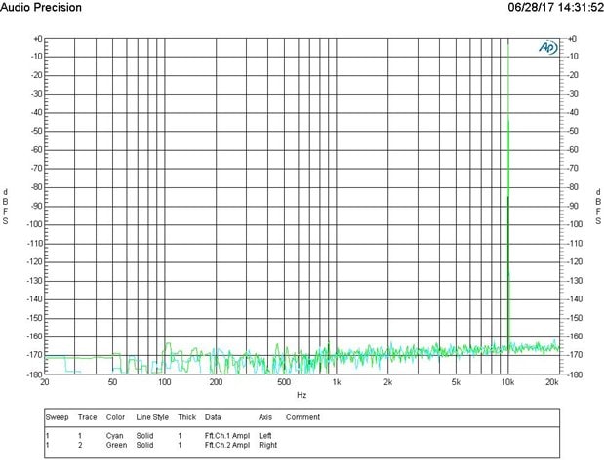
Task: Select the 'Fft.Ch.1 Ampl' data cell
Action: tap(227, 436)
